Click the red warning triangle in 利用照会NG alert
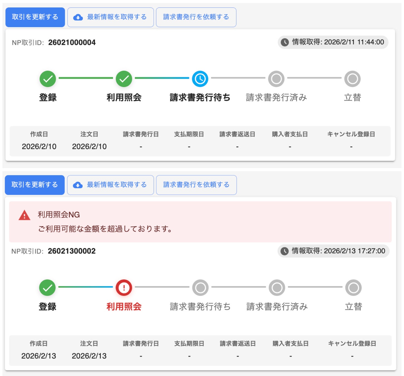The width and height of the screenshot is (404, 376). tap(25, 215)
